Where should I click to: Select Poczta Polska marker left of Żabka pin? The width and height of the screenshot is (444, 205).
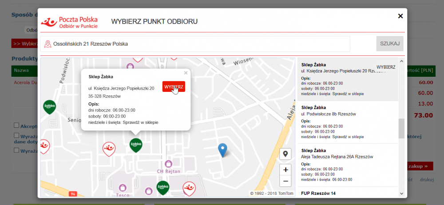coord(109,149)
